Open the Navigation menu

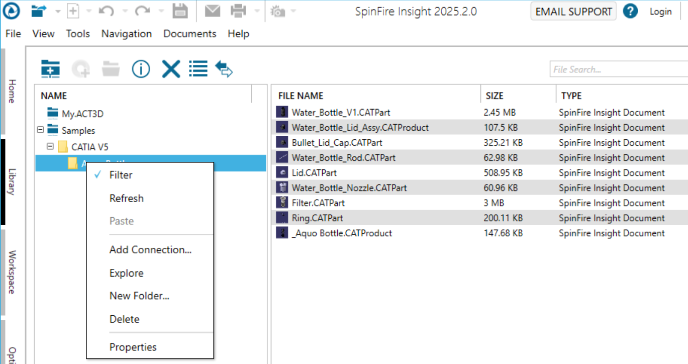point(126,34)
